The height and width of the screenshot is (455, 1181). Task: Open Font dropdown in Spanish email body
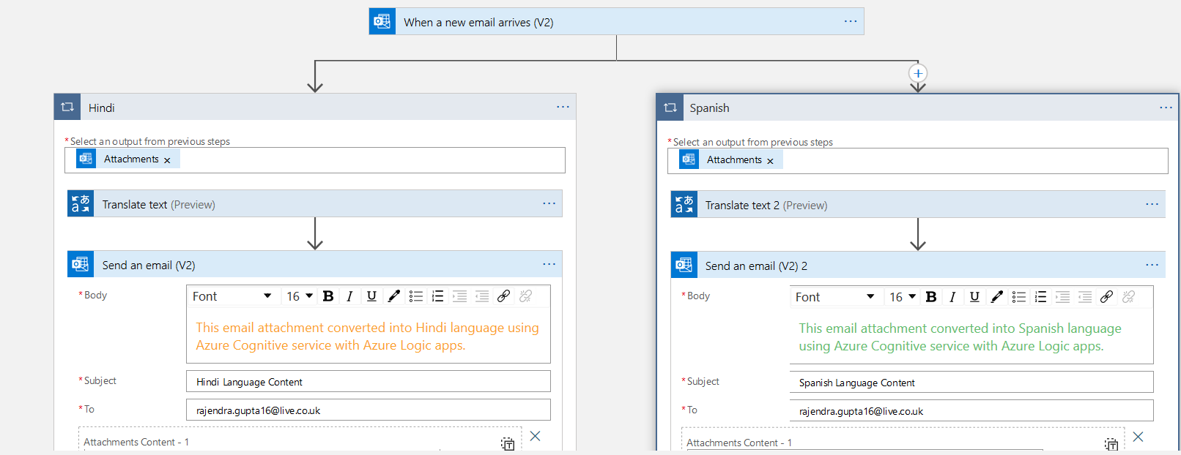coord(834,297)
